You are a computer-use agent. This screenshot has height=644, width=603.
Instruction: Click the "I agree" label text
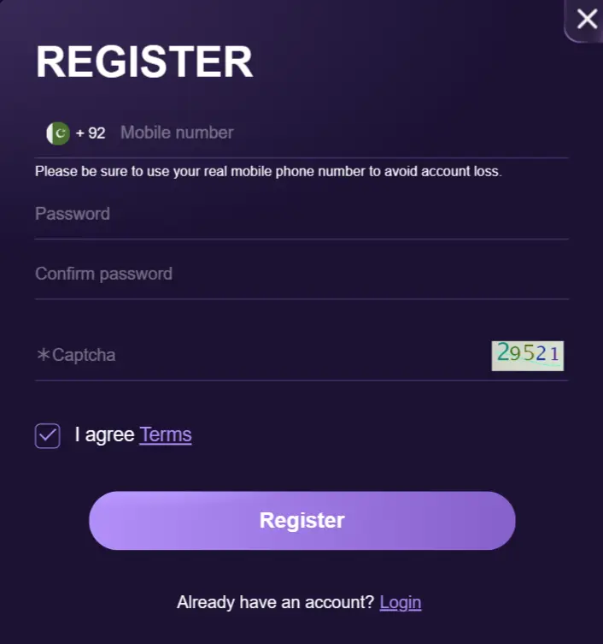pyautogui.click(x=104, y=434)
